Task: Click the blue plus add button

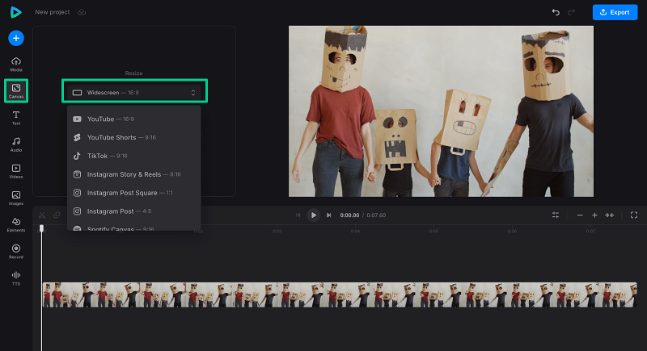Action: pyautogui.click(x=16, y=38)
